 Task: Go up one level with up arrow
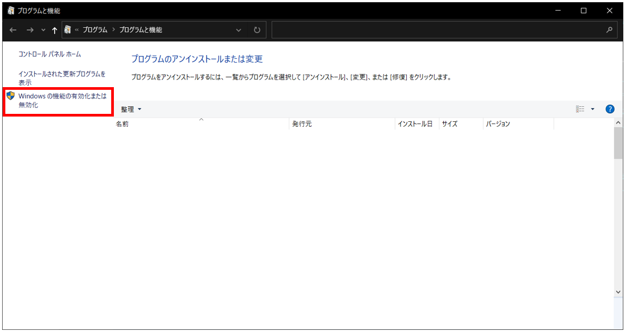tap(55, 30)
